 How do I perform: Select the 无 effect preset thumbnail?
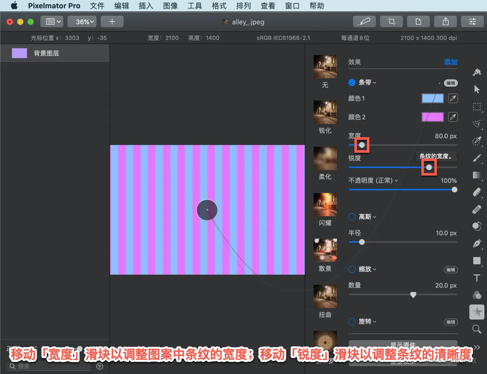325,67
